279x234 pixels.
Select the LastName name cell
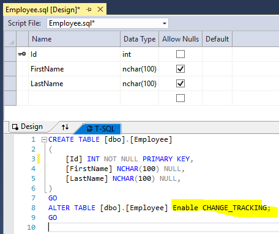74,84
